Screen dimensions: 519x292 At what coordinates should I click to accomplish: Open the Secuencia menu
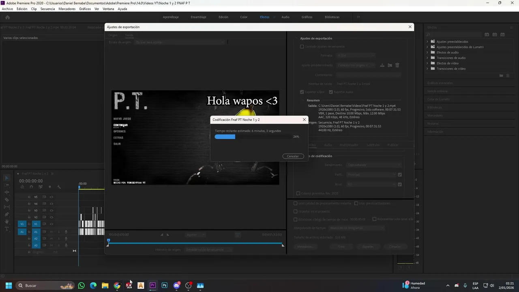tap(47, 9)
